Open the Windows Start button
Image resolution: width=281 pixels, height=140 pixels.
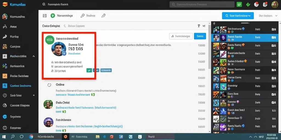pos(4,137)
